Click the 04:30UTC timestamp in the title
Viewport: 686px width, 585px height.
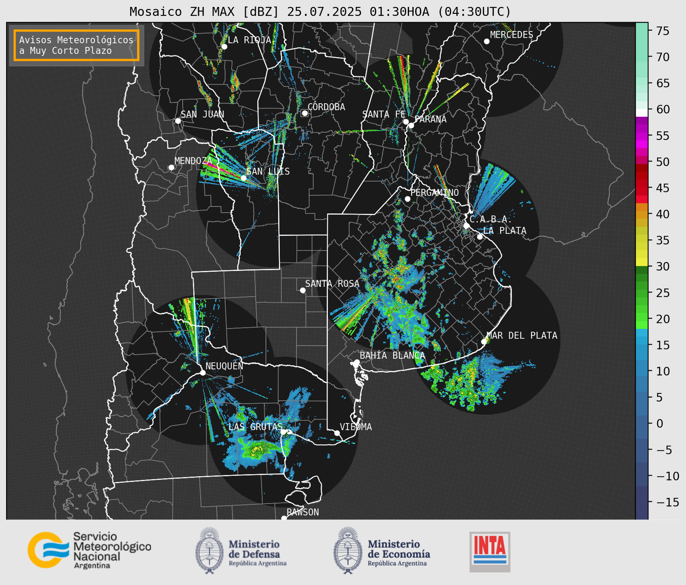click(474, 12)
